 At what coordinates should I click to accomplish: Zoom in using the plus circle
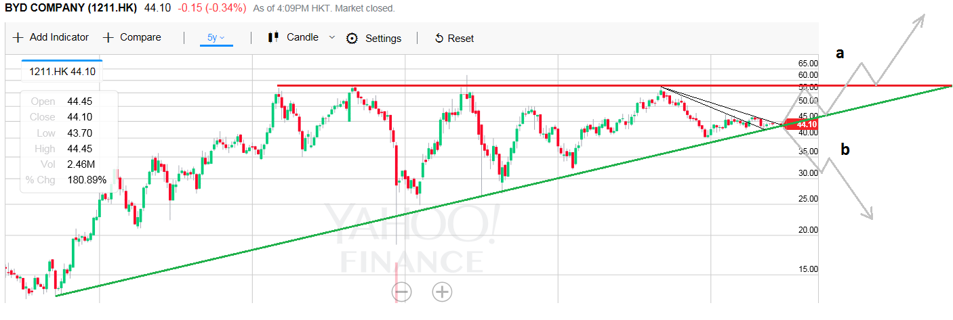[442, 292]
